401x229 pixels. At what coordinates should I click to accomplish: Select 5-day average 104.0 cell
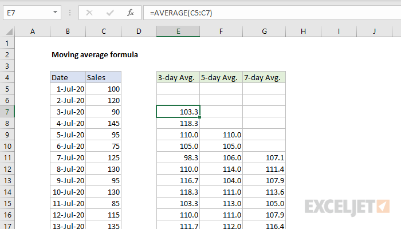[x=221, y=180]
